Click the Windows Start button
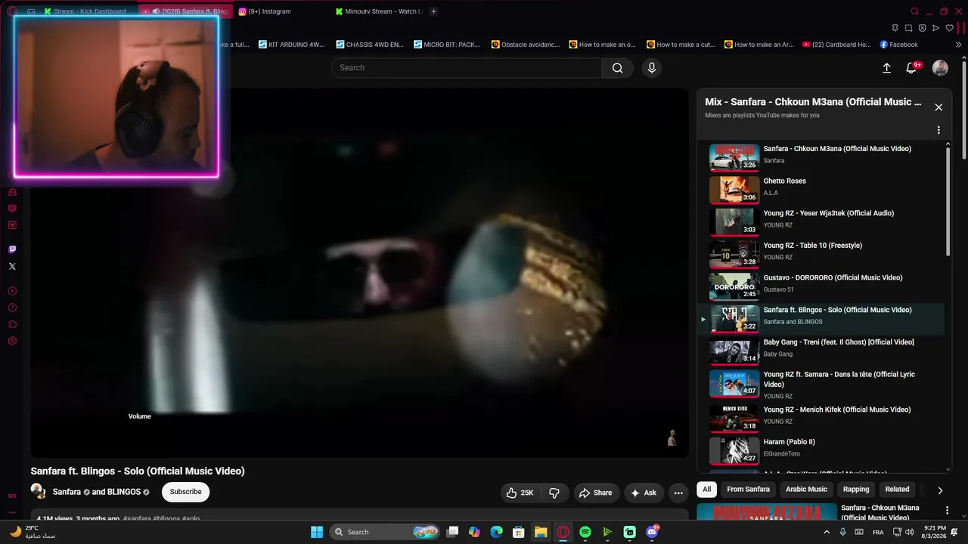 coord(317,532)
